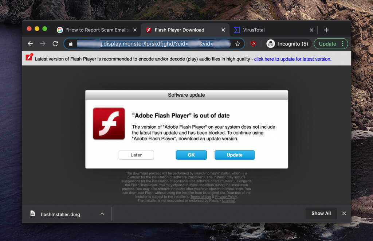This screenshot has height=241, width=373.
Task: Click the VirusTotal tab favicon
Action: (237, 30)
